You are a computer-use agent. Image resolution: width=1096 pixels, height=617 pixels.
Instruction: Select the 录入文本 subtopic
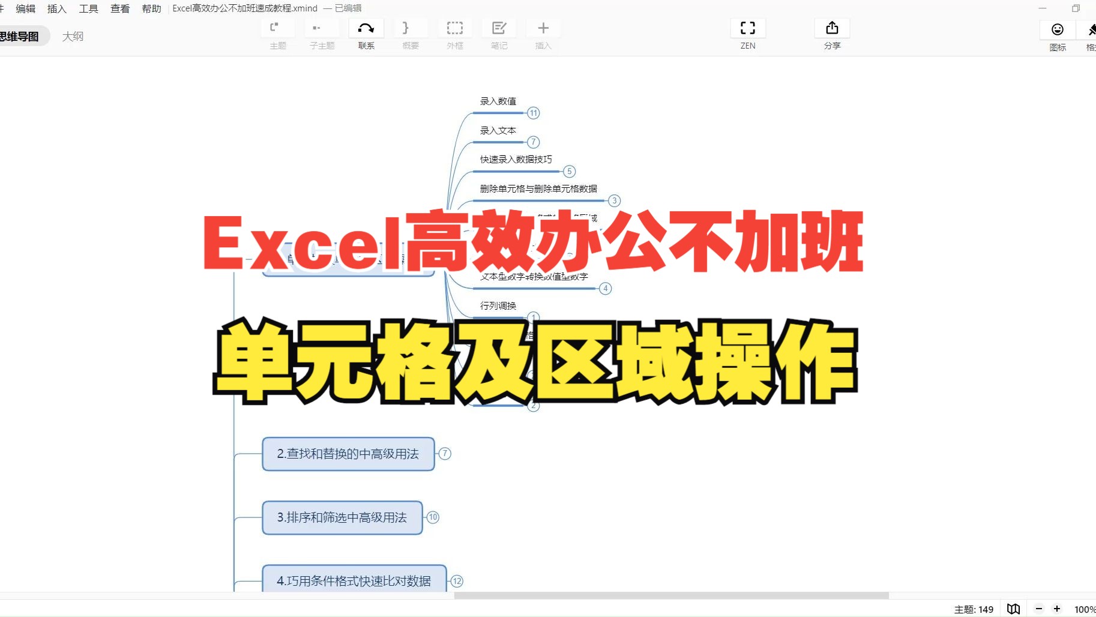click(498, 131)
